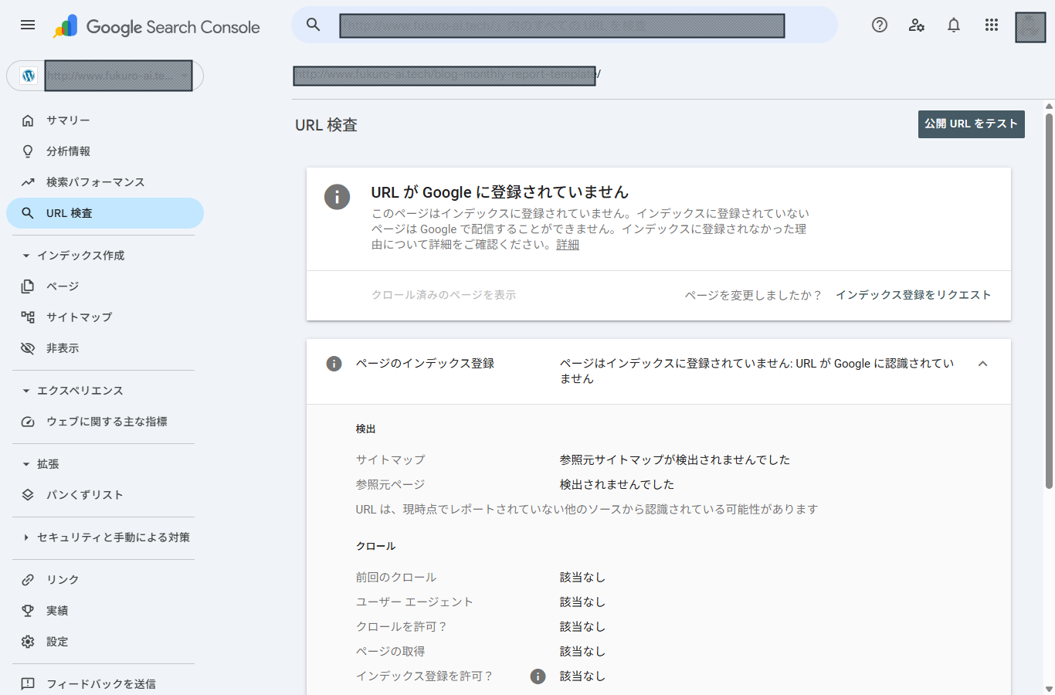Collapse the エクスペリエンス section
Viewport: 1055px width, 695px height.
(26, 391)
